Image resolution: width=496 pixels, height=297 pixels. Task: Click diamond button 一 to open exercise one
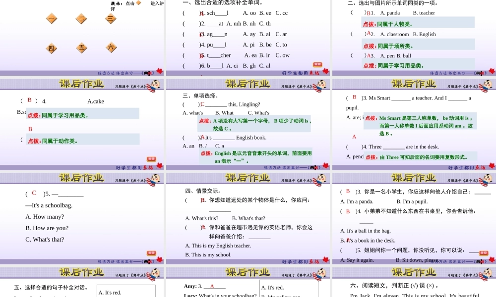(52, 19)
